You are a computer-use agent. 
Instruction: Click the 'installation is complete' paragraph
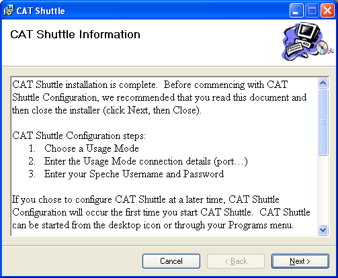point(159,97)
